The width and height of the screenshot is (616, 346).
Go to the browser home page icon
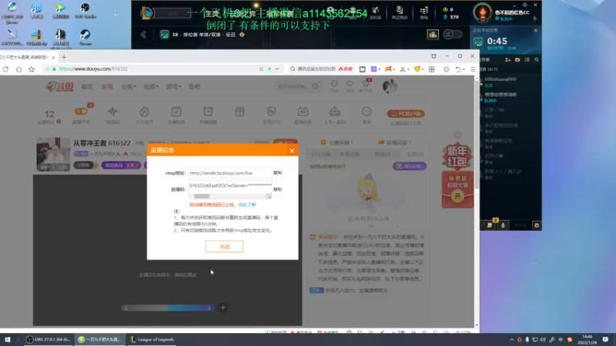[18, 69]
